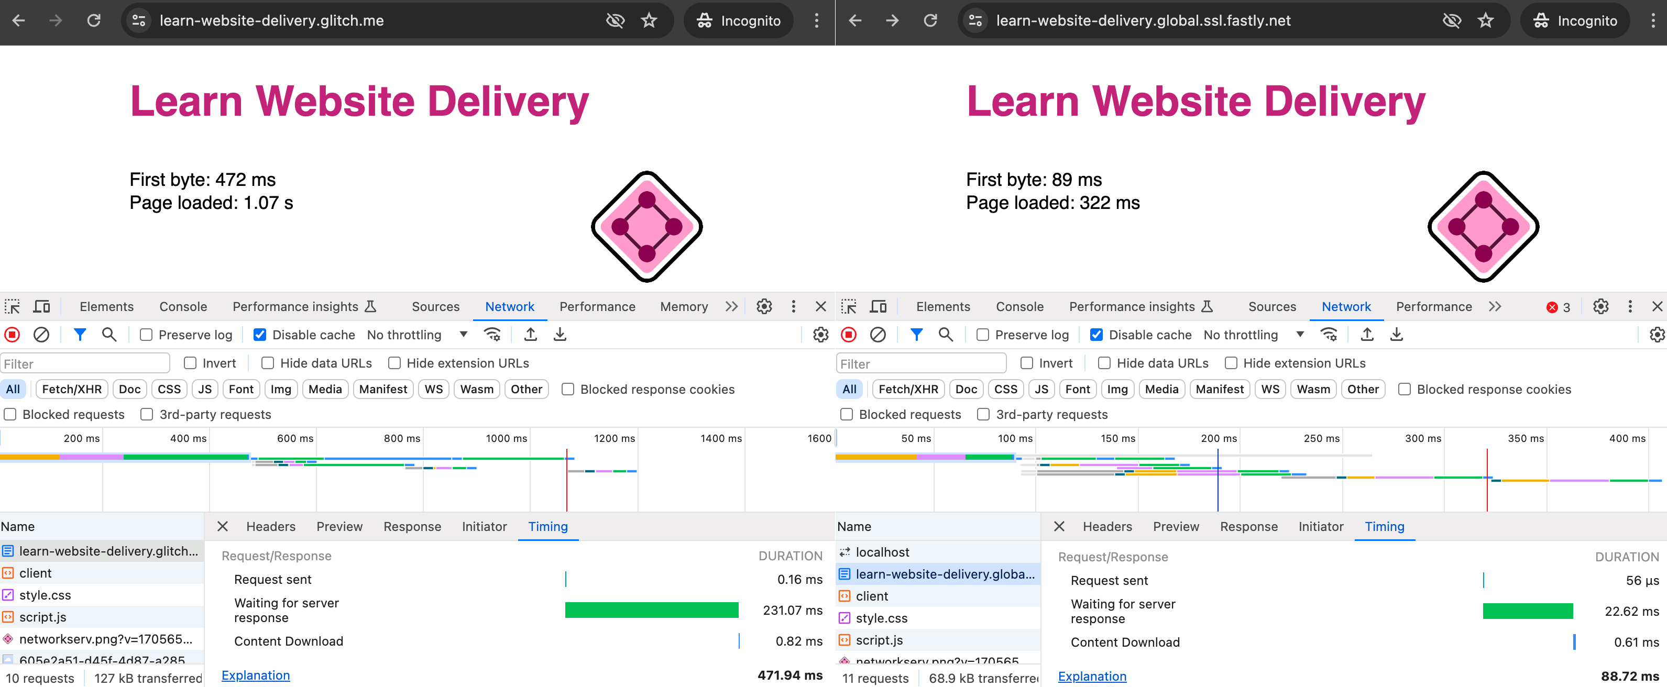Select learn-website-delivery.glitch file

pos(106,550)
